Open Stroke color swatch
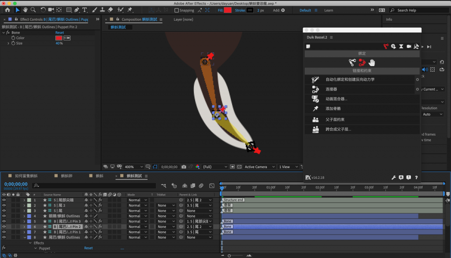Viewport: 451px width, 258px height. click(x=250, y=10)
